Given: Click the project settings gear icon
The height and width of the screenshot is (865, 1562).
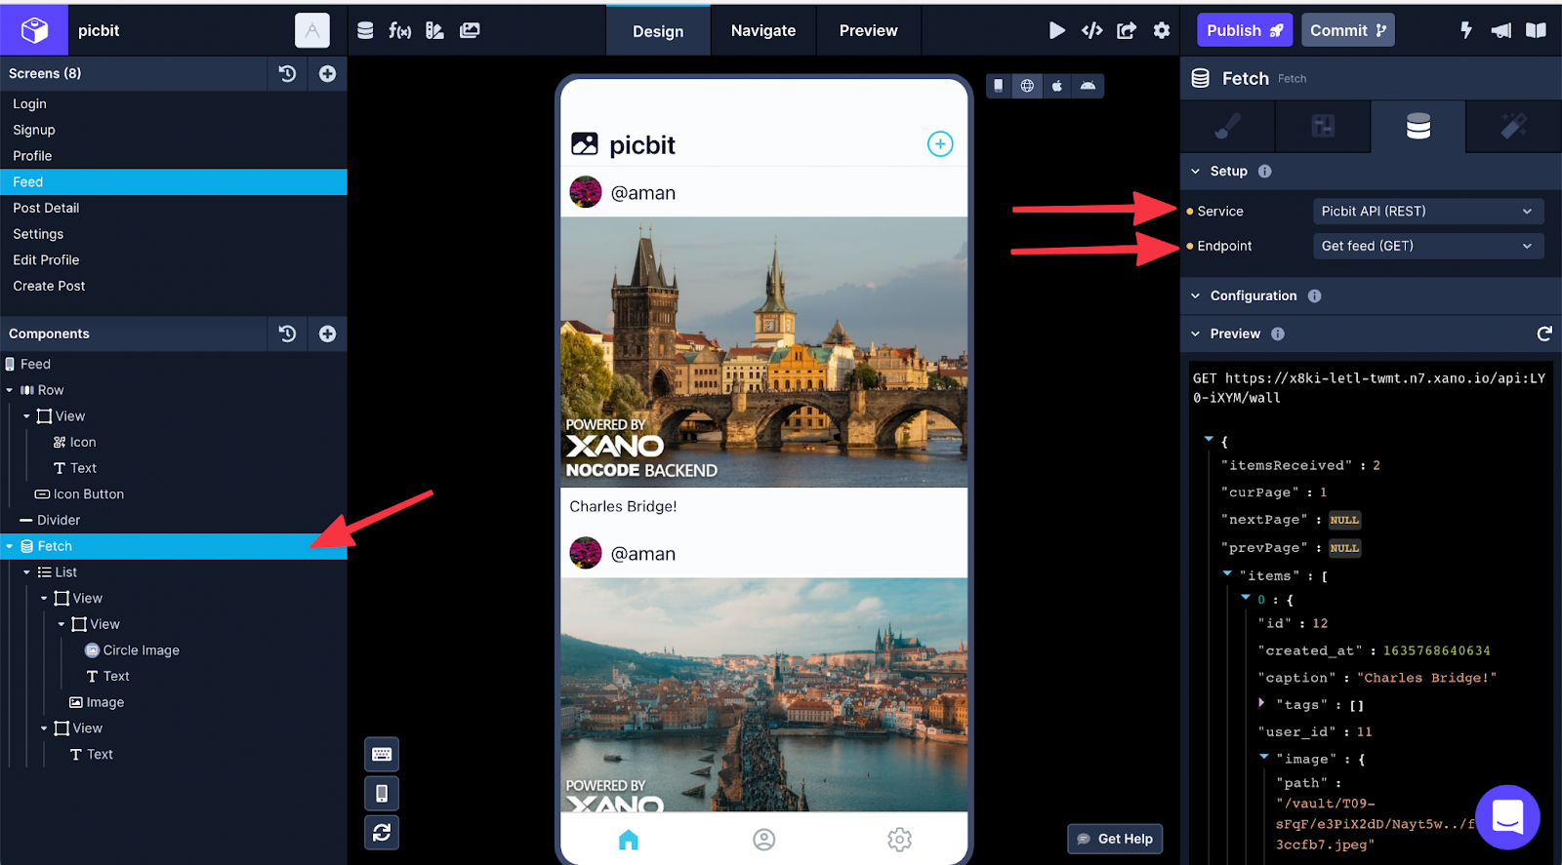Looking at the screenshot, I should [x=1162, y=30].
